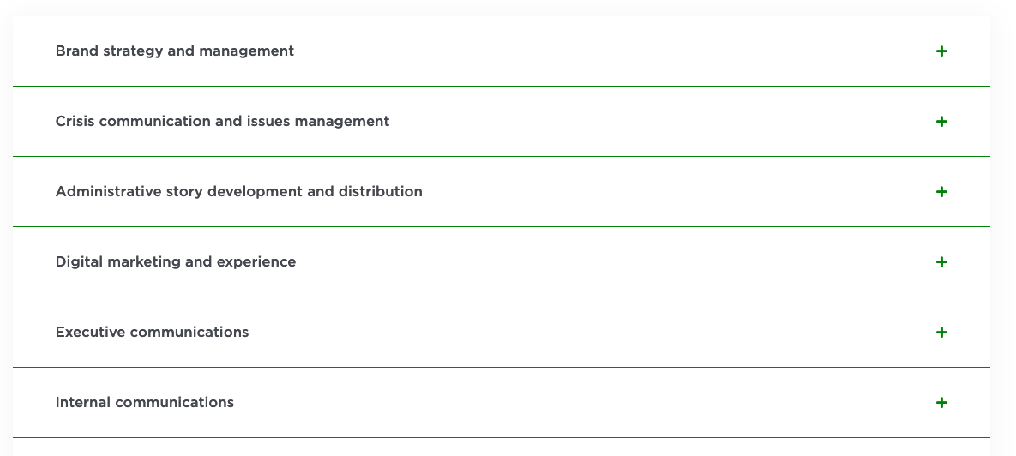Viewport: 1016px width, 456px height.
Task: Click the plus icon for Executive communications
Action: (x=941, y=333)
